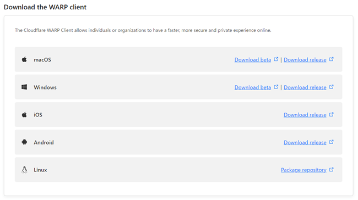Viewport: 358px width, 200px height.
Task: Click the Cloudflare WARP Client description text
Action: pos(143,30)
